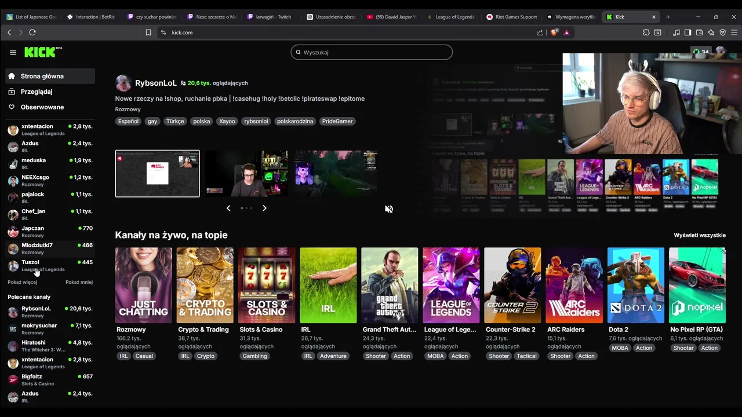This screenshot has height=417, width=742.
Task: Open site information icon before kick.com
Action: click(x=163, y=32)
